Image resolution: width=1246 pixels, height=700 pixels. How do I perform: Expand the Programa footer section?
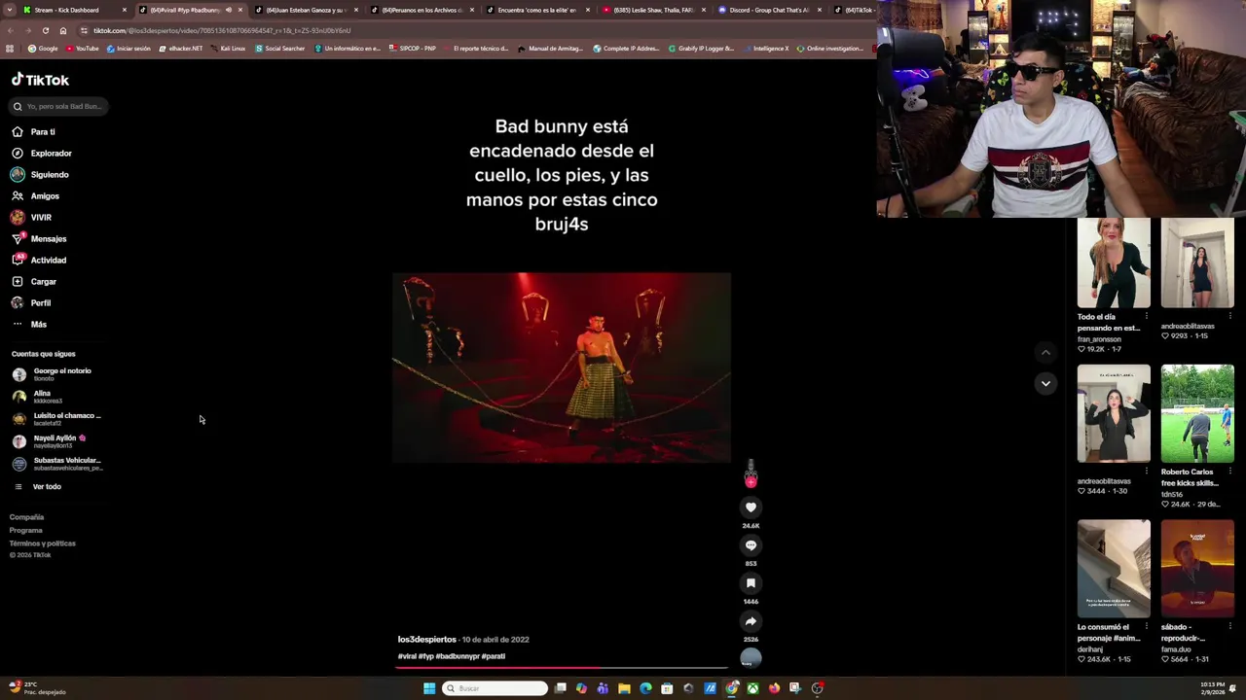point(25,530)
